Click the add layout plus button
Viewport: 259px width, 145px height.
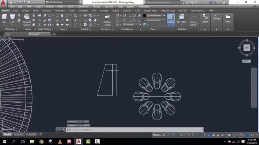40,134
